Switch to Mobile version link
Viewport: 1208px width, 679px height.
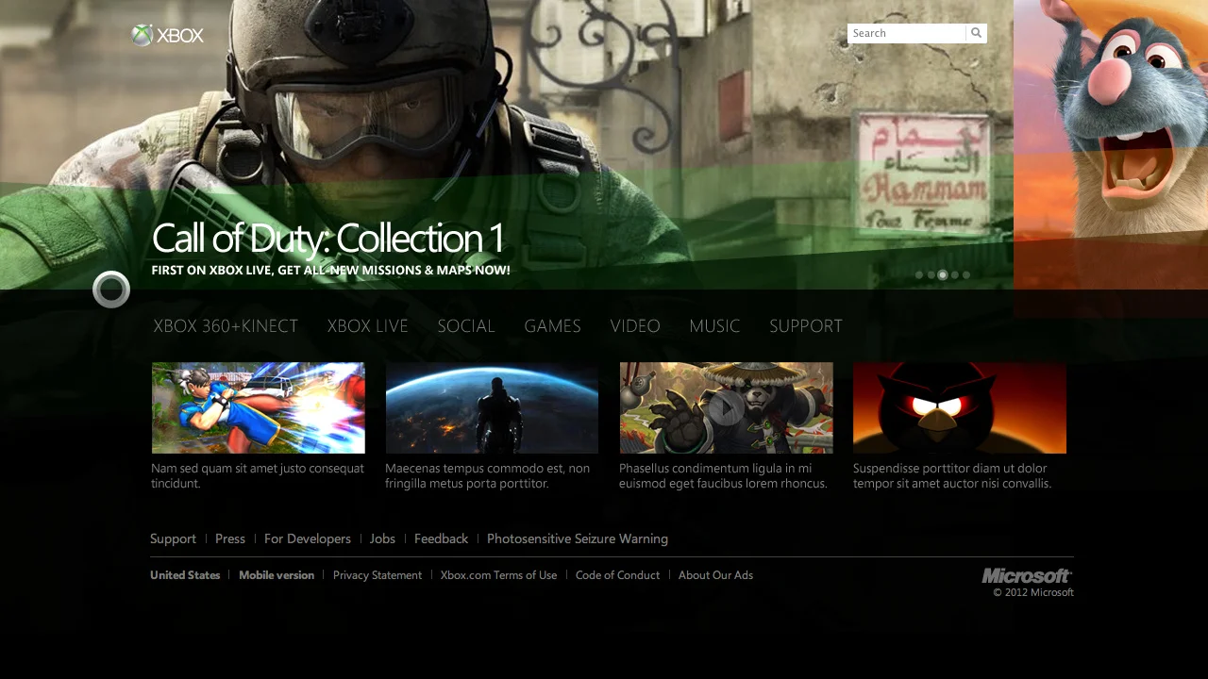277,575
